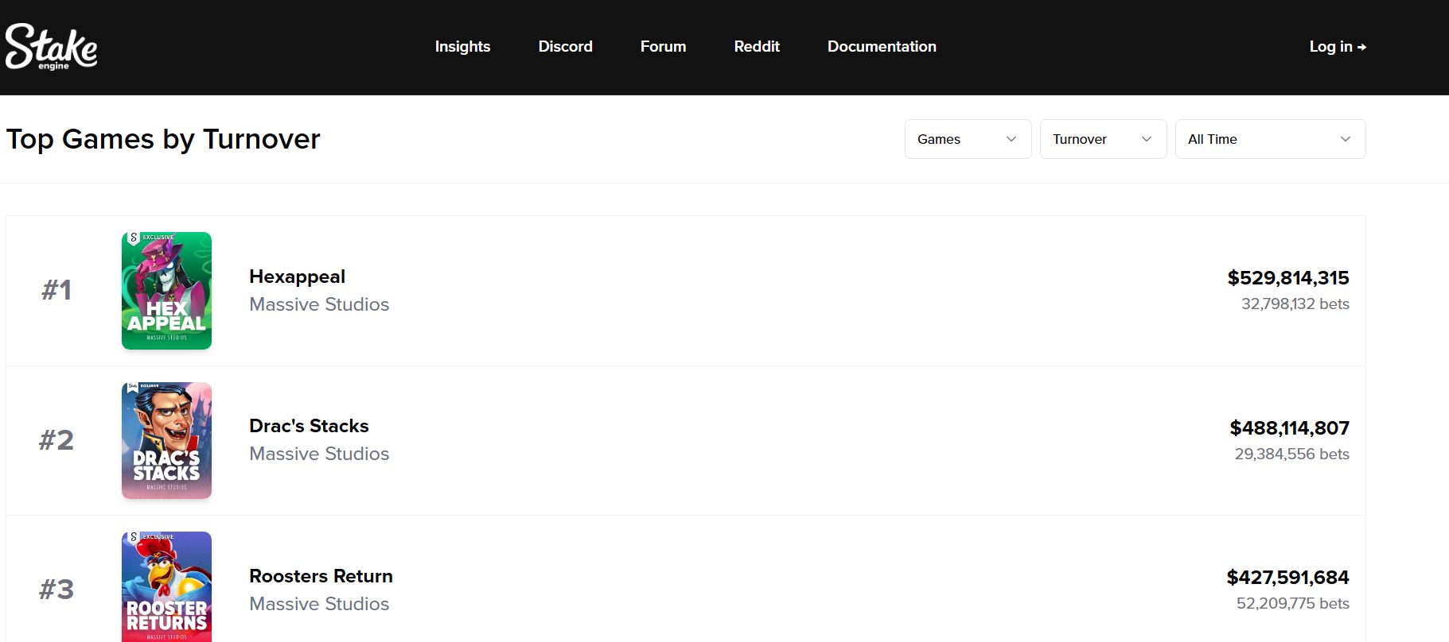Visit the Reddit link
The width and height of the screenshot is (1449, 642).
click(757, 47)
